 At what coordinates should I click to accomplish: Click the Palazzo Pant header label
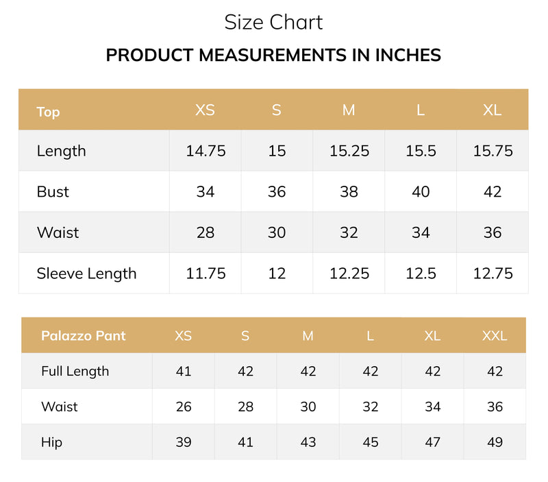tap(83, 336)
